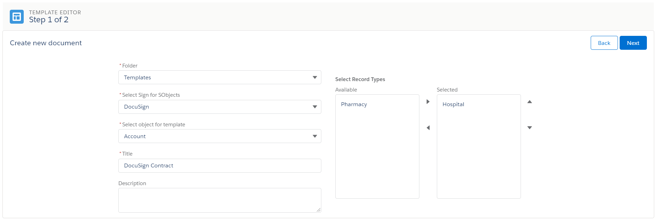Move selected record type down
Image resolution: width=657 pixels, height=221 pixels.
(529, 128)
